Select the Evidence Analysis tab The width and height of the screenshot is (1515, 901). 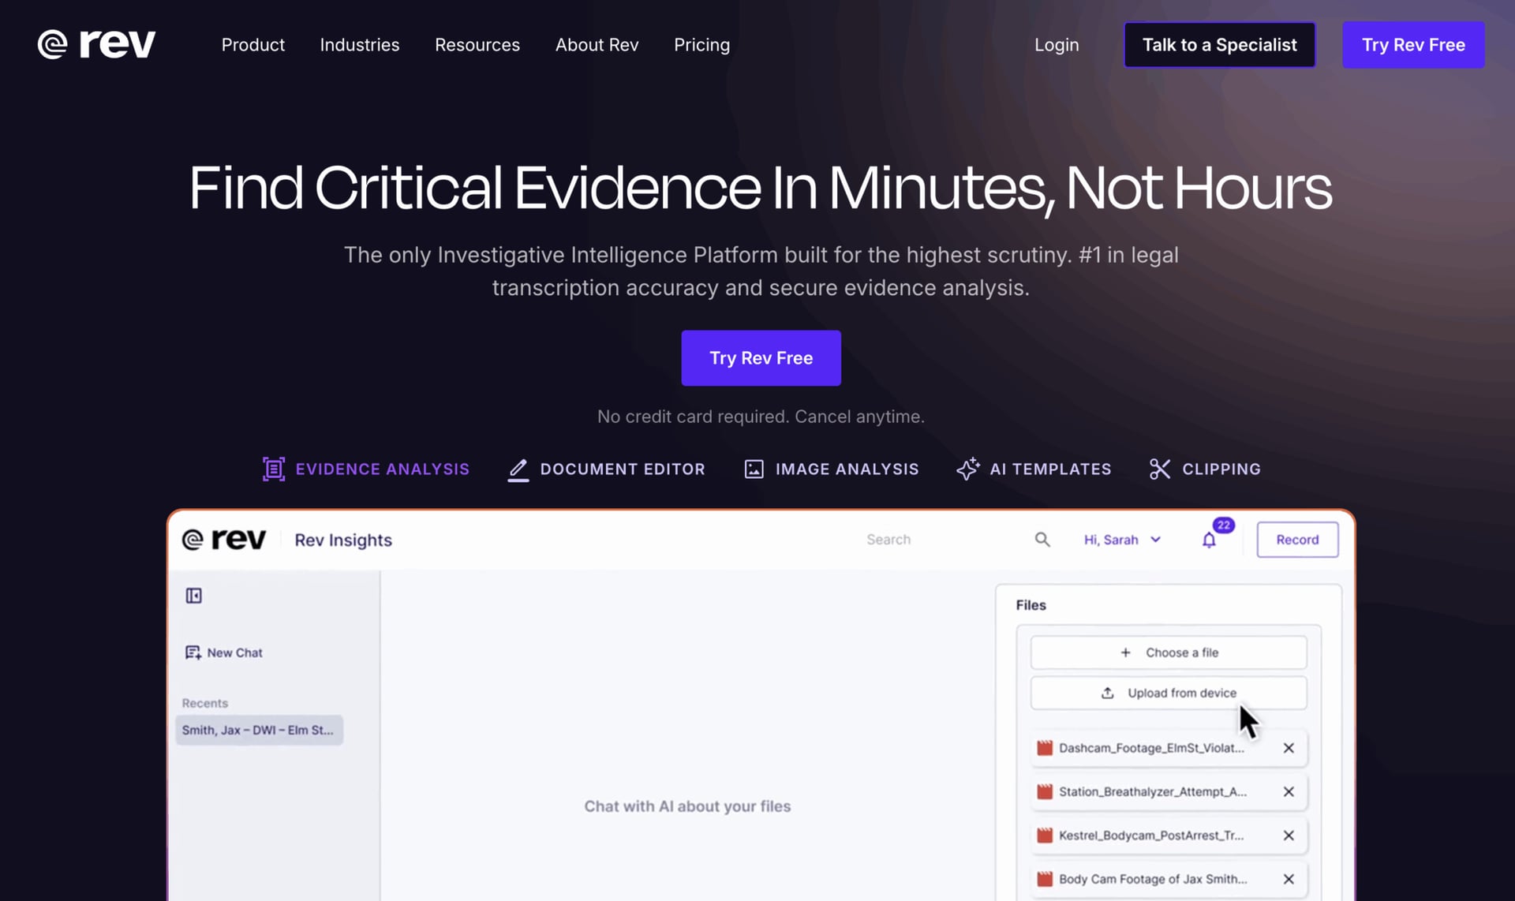366,469
